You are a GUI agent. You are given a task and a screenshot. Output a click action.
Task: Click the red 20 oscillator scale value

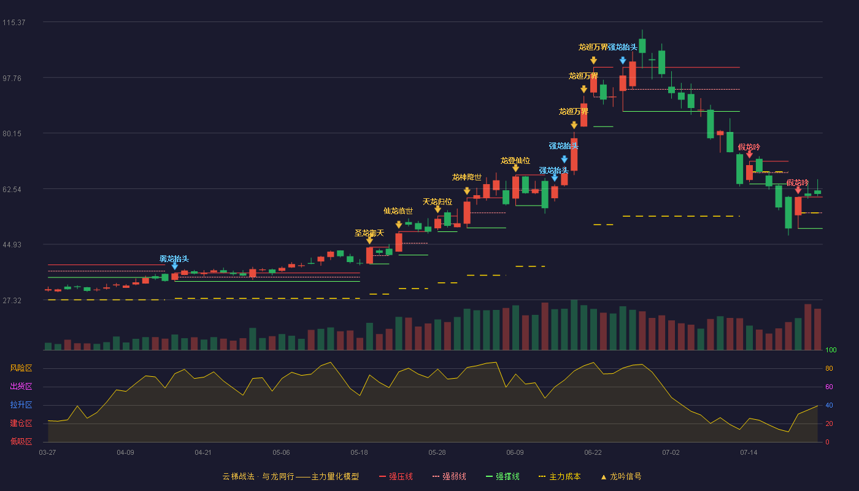coord(829,424)
